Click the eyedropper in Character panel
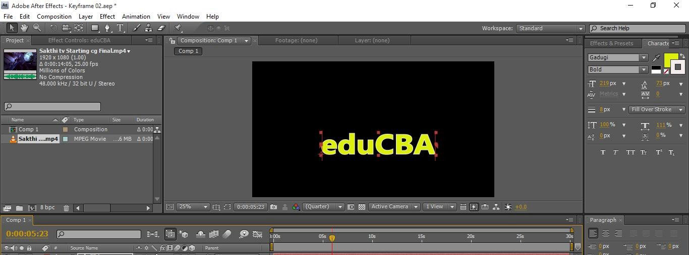The height and width of the screenshot is (255, 689). tap(656, 58)
